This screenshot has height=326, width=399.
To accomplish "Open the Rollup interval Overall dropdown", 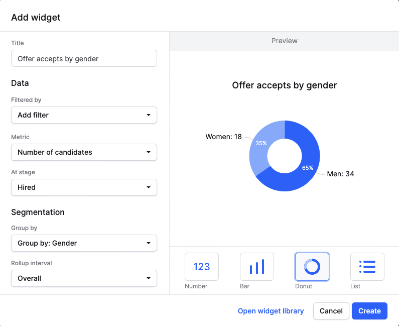I will [x=84, y=278].
